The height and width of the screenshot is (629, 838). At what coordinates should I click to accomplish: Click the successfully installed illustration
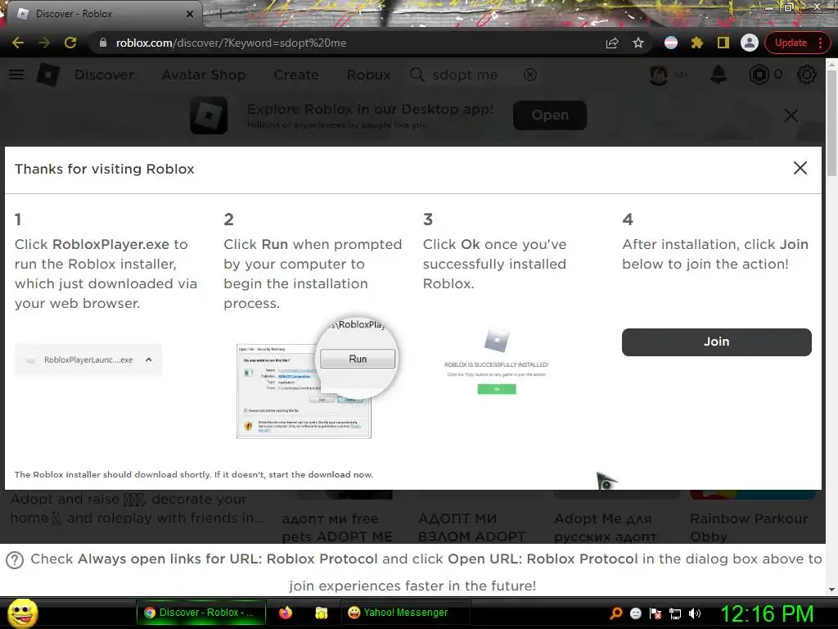[x=497, y=361]
